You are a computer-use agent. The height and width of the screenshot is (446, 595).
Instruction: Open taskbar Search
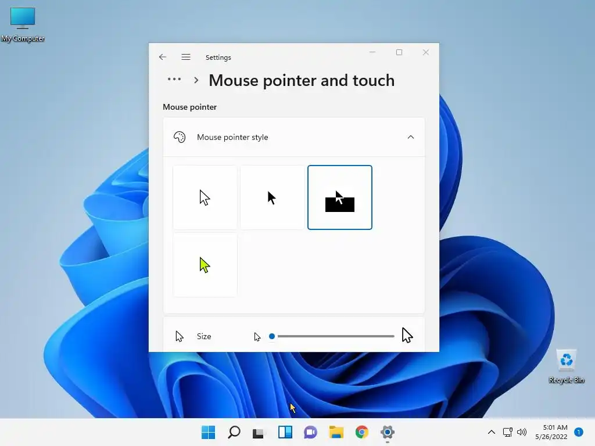coord(234,432)
